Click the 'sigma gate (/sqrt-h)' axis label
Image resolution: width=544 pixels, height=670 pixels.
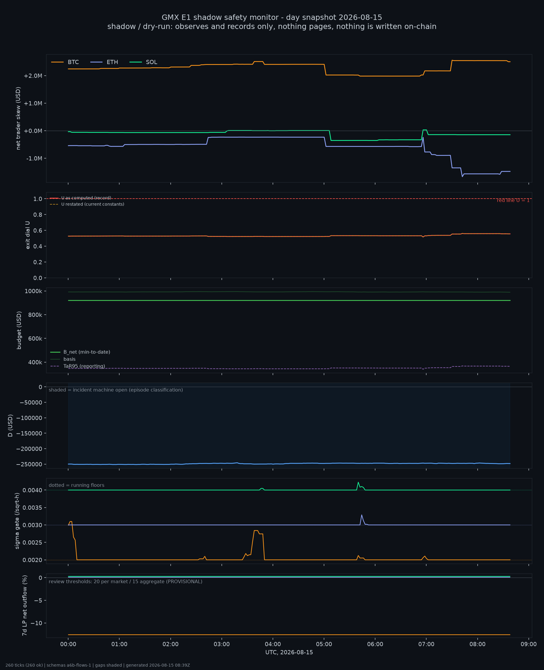[x=17, y=521]
